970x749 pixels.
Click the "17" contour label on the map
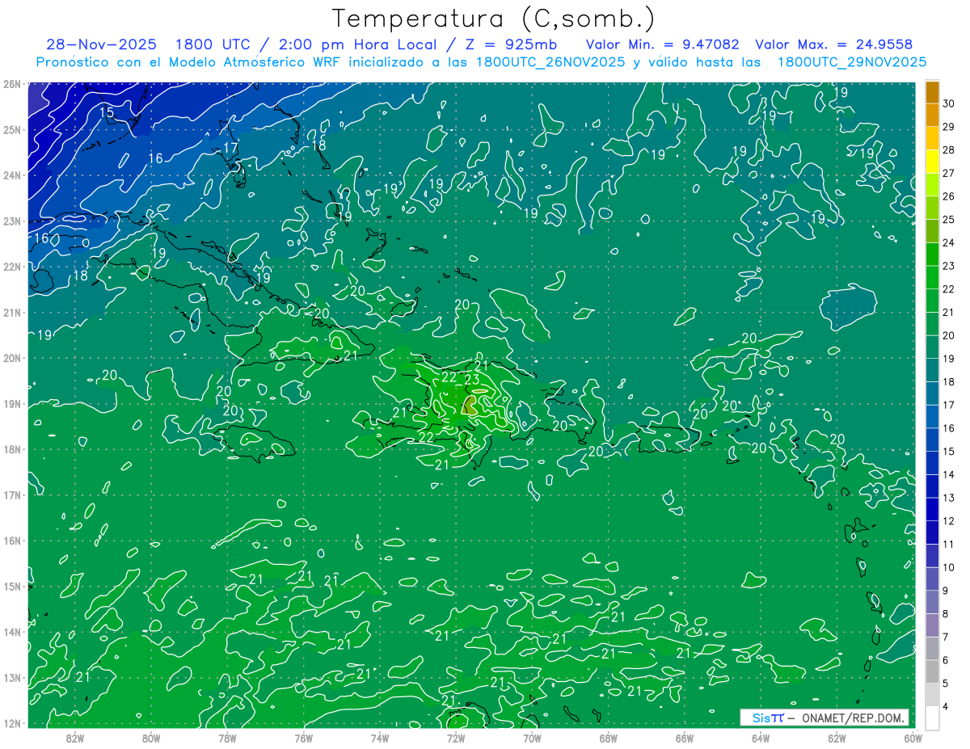click(231, 148)
